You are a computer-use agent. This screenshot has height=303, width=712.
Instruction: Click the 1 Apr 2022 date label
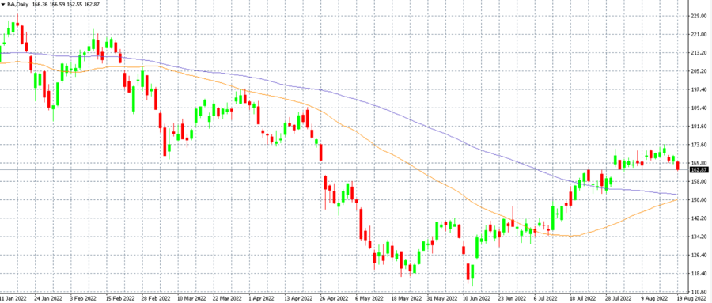[x=262, y=299]
